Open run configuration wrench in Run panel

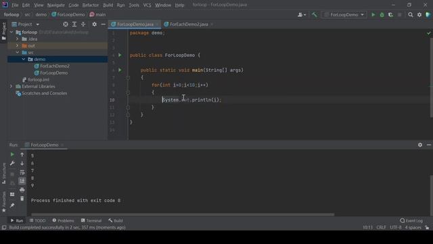(12, 163)
